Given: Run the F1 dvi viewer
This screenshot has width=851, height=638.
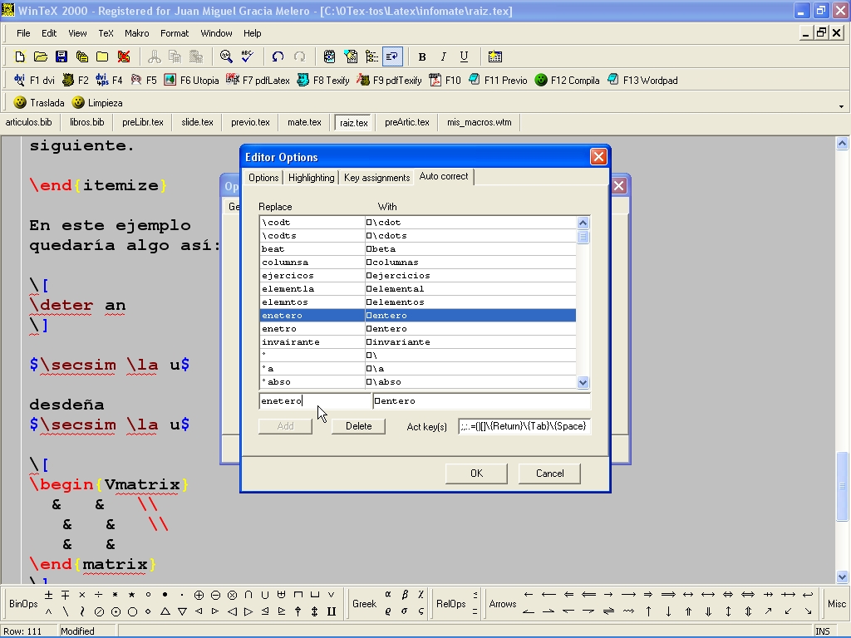Looking at the screenshot, I should click(x=34, y=81).
